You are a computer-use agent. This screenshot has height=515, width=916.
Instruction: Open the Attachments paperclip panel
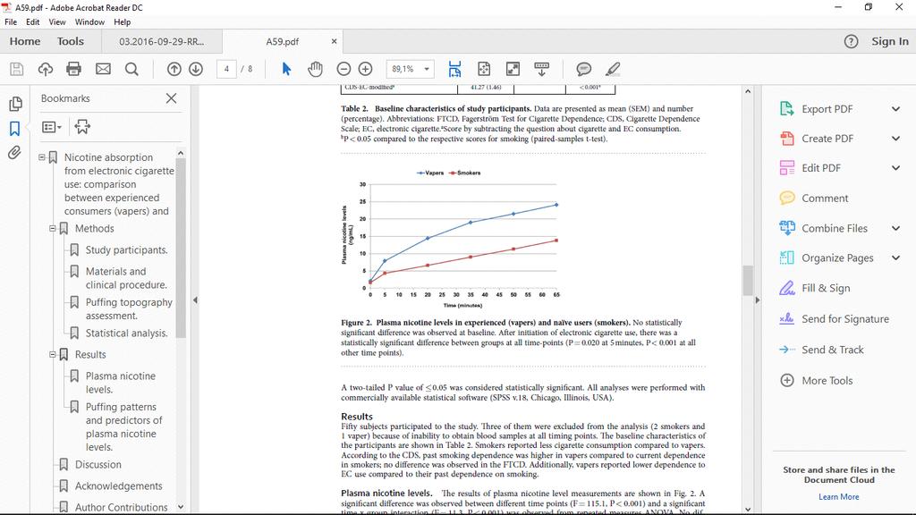pyautogui.click(x=14, y=153)
